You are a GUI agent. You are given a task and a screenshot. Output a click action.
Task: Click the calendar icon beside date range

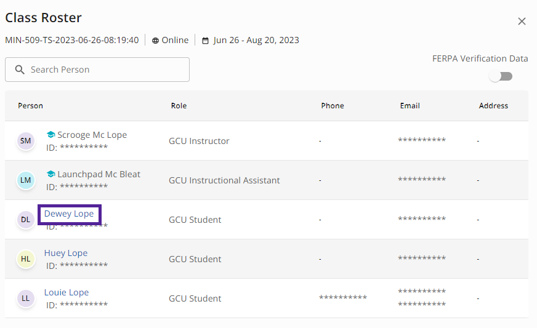tap(205, 41)
